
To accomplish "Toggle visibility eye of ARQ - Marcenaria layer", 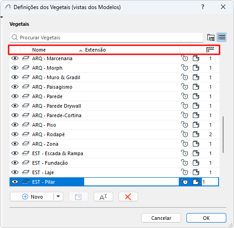I will (15, 58).
